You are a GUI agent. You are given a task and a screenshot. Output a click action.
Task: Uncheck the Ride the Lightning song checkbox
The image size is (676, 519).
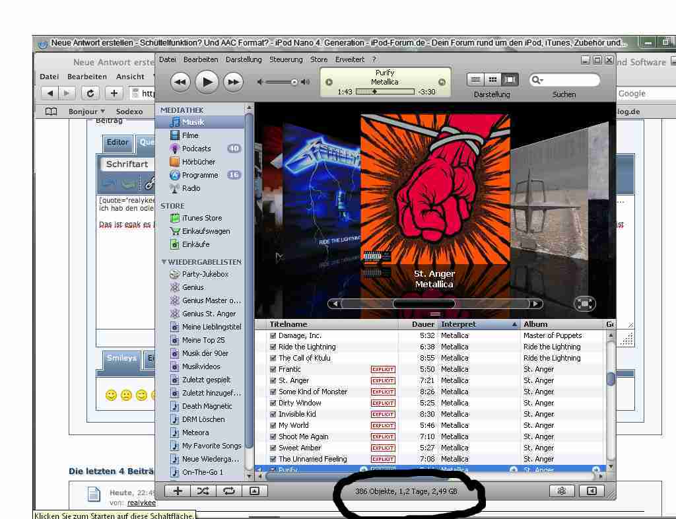273,347
